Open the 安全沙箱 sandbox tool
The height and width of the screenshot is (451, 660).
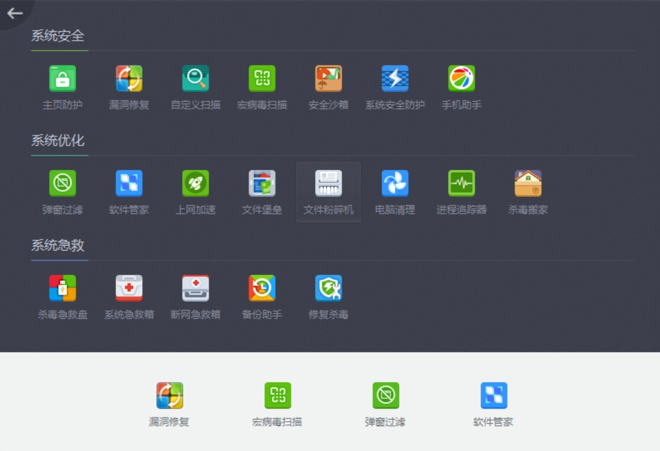pos(329,79)
